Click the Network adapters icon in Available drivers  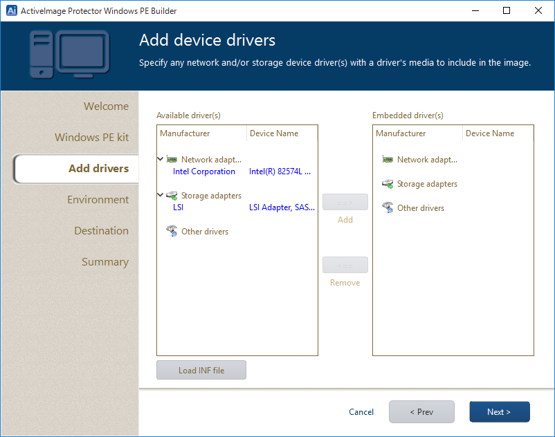(172, 159)
